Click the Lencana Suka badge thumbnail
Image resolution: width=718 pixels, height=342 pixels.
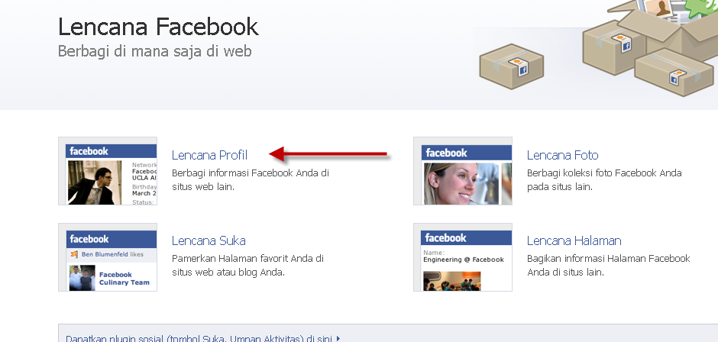(108, 257)
